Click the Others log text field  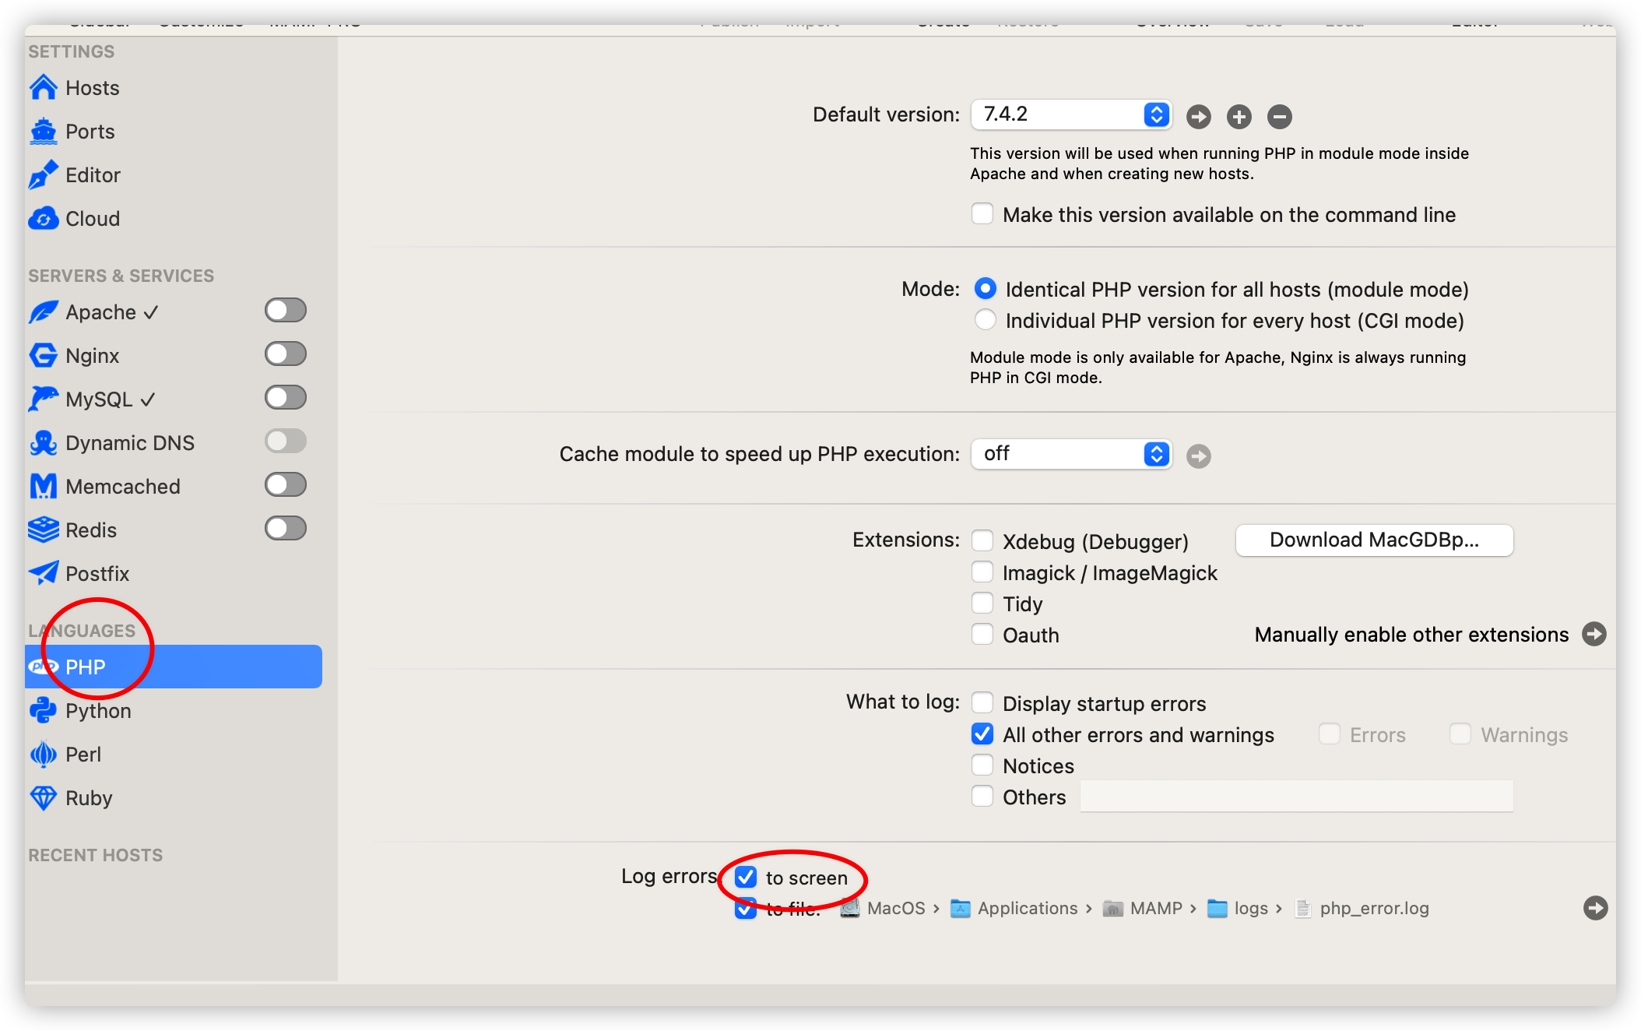(x=1296, y=797)
